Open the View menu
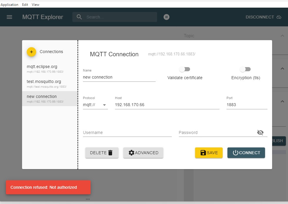Screen dimensions: 288x204 pyautogui.click(x=35, y=5)
